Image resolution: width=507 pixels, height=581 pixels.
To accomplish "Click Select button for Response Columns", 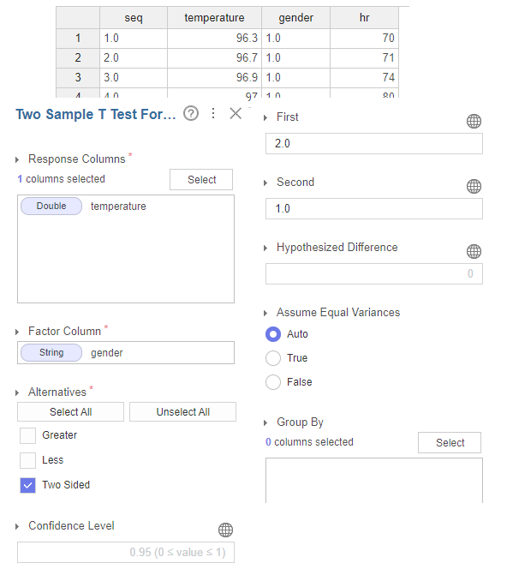I will click(201, 180).
